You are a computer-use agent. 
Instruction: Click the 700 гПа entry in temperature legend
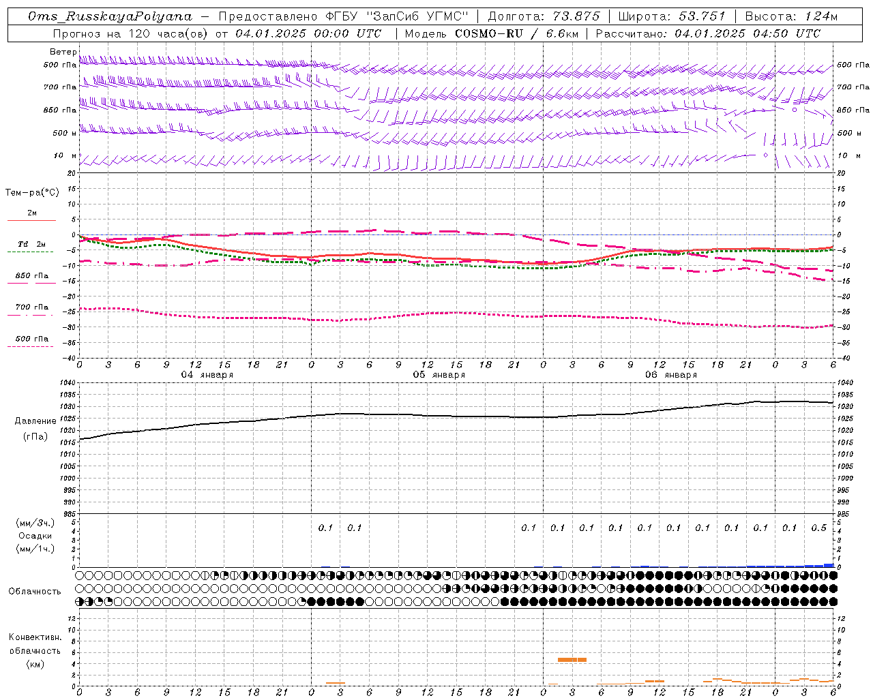[31, 307]
